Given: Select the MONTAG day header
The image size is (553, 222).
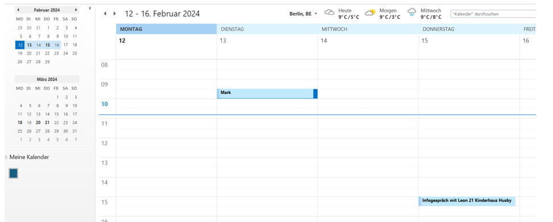Looking at the screenshot, I should [167, 29].
